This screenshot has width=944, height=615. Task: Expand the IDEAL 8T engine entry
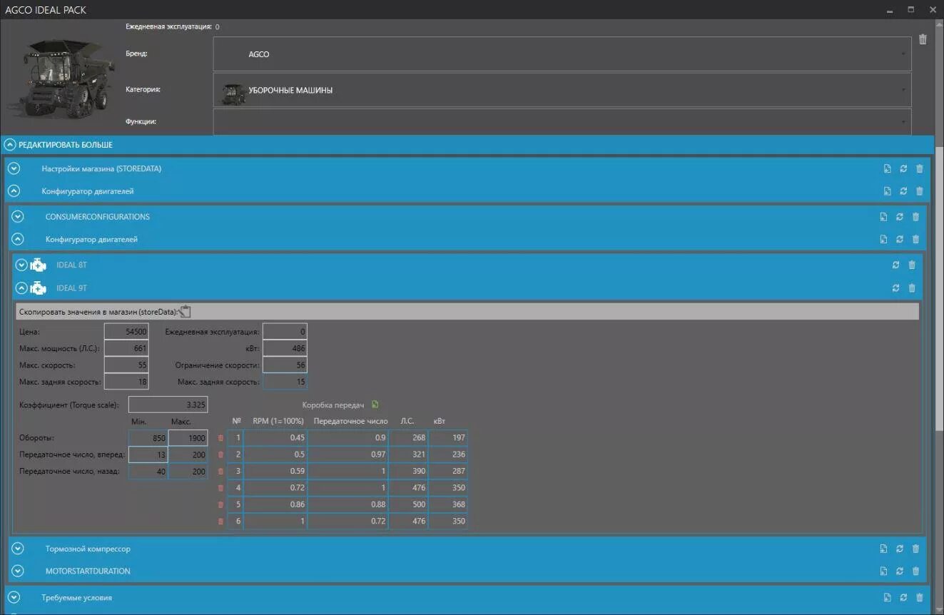(x=21, y=265)
